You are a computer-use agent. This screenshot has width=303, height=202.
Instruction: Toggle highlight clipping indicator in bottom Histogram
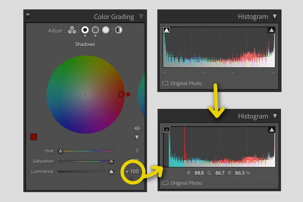click(x=272, y=129)
